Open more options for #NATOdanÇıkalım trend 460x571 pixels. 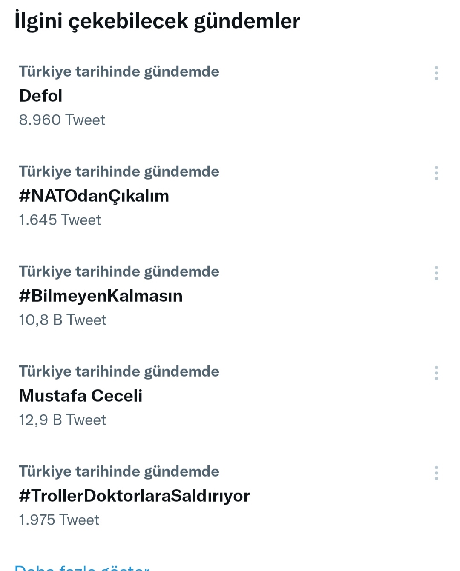click(x=436, y=173)
